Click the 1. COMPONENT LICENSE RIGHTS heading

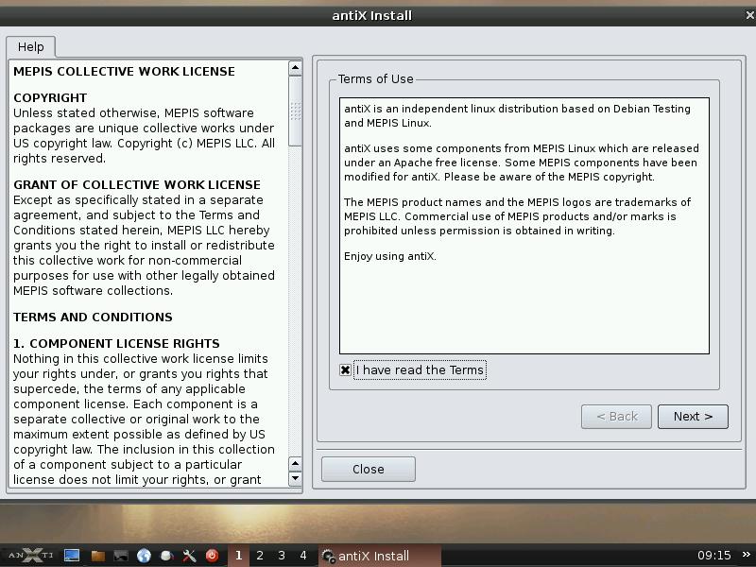tap(116, 344)
